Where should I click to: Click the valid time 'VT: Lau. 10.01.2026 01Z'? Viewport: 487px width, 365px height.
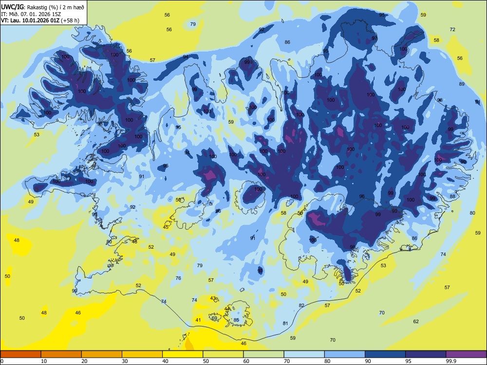30,20
